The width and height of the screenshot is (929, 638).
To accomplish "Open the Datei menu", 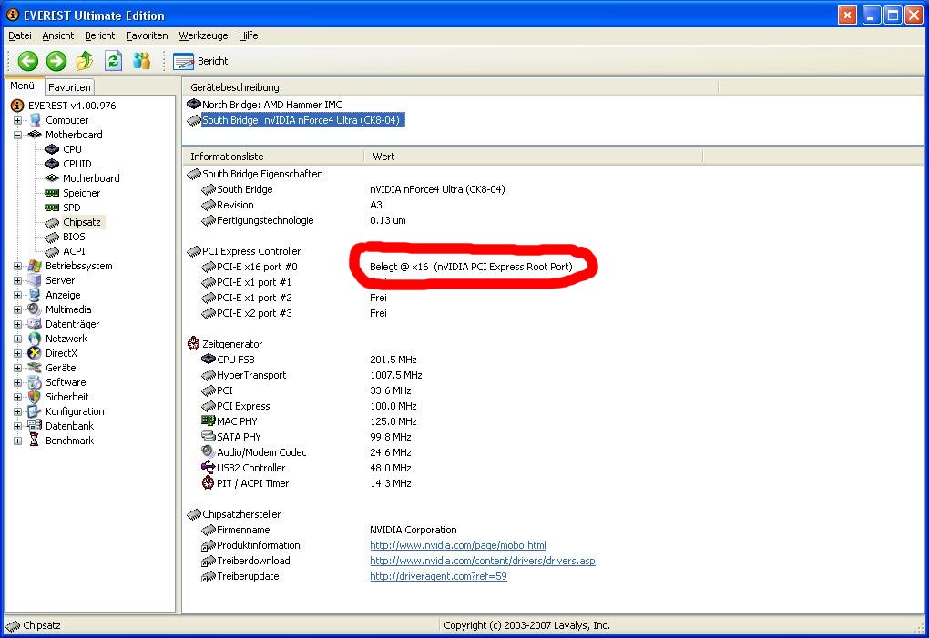I will pos(19,35).
